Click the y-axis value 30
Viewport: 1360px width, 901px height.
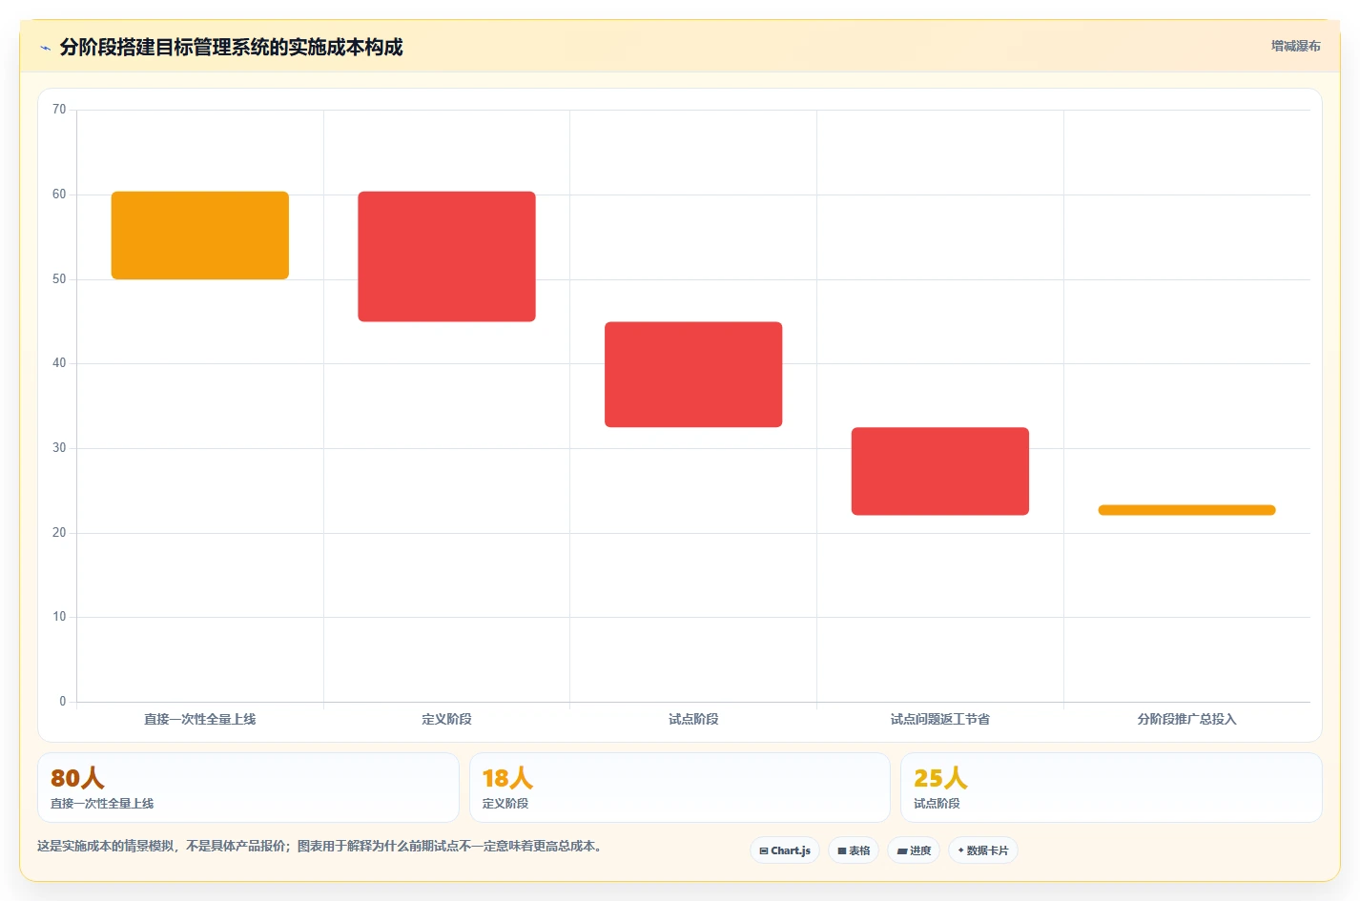click(x=59, y=448)
